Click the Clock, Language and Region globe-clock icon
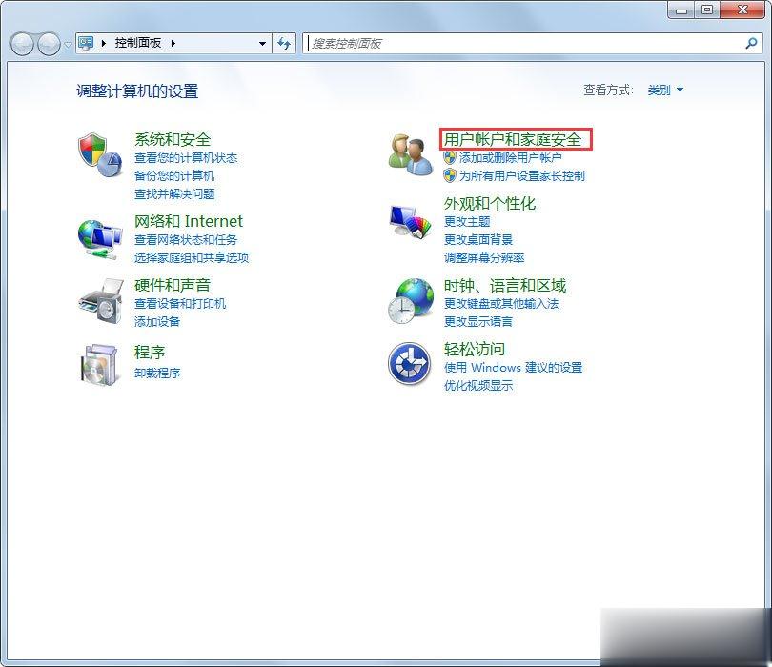This screenshot has height=667, width=772. (x=411, y=301)
